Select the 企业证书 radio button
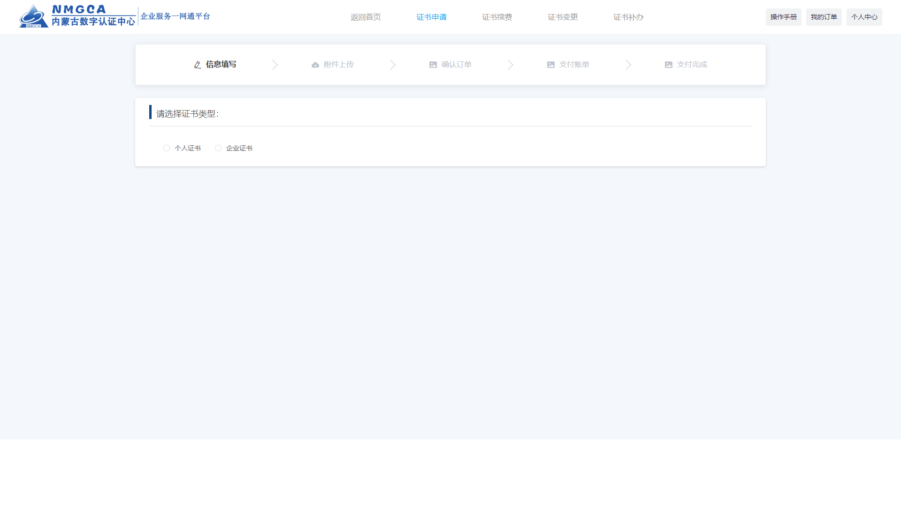Image resolution: width=901 pixels, height=506 pixels. (218, 148)
